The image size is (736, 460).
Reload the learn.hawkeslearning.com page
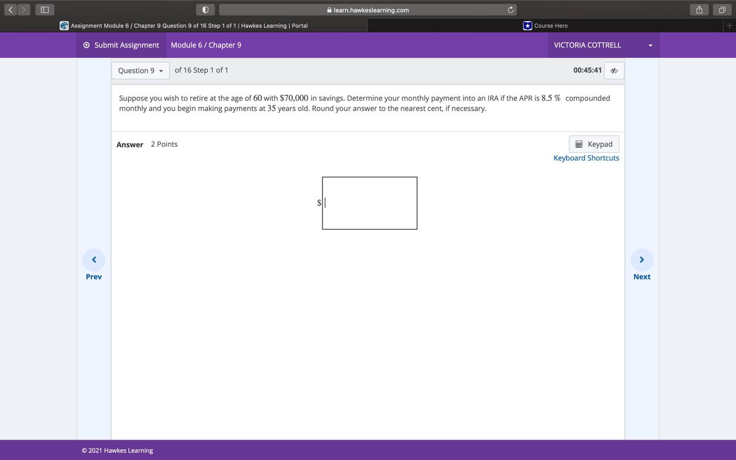click(510, 10)
